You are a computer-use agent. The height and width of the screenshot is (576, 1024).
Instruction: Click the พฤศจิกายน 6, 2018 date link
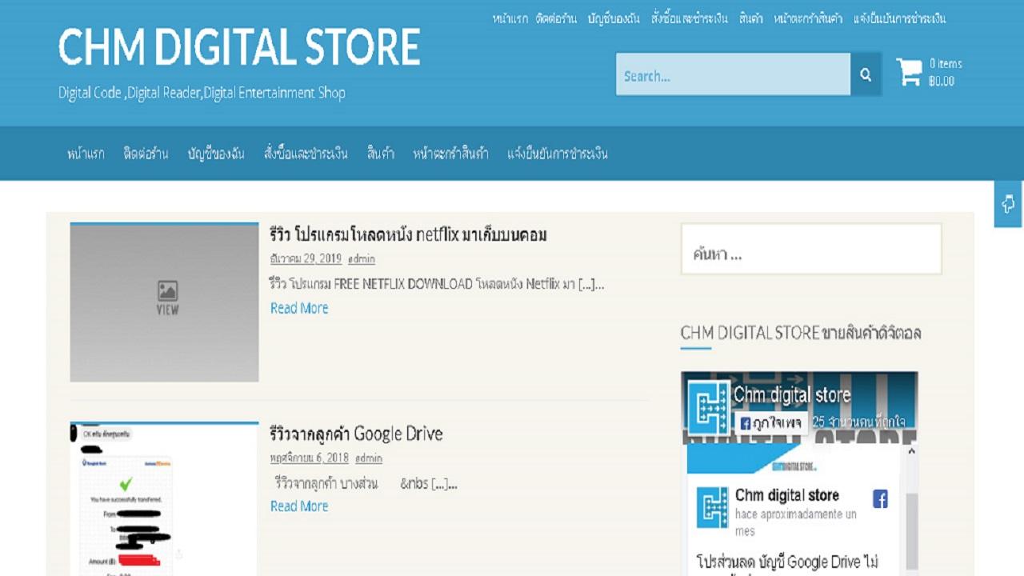310,458
